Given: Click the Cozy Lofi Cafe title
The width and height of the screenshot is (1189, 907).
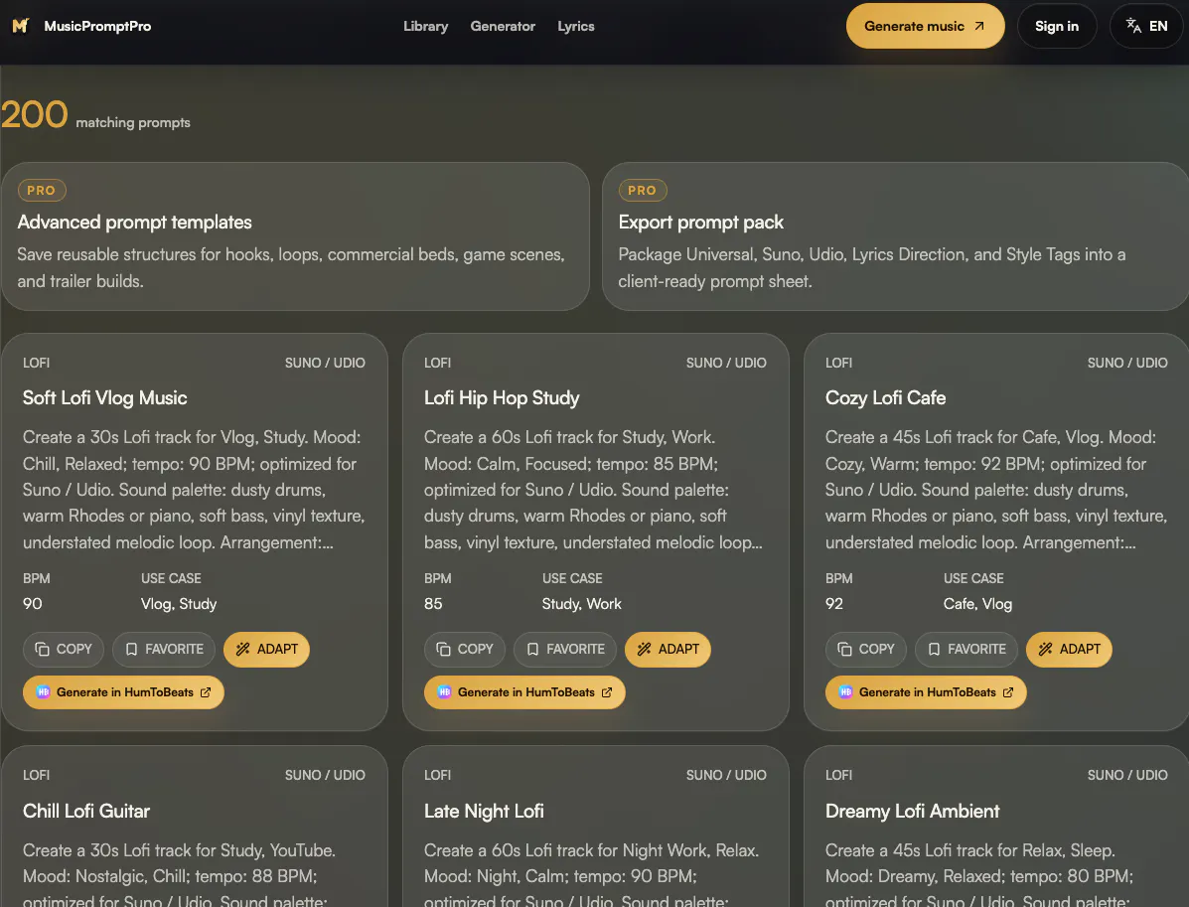Looking at the screenshot, I should coord(885,398).
